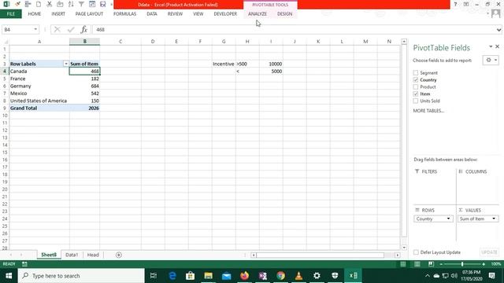Check the Product field checkbox

tap(416, 86)
